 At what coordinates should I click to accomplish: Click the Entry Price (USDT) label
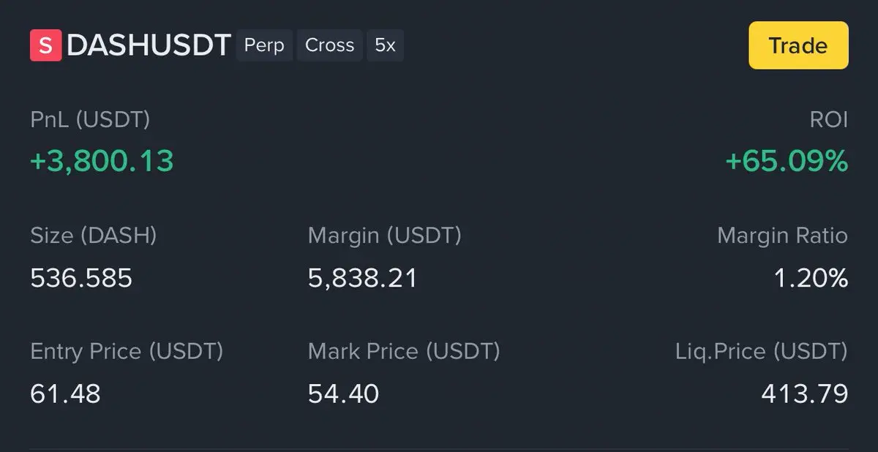pyautogui.click(x=127, y=351)
